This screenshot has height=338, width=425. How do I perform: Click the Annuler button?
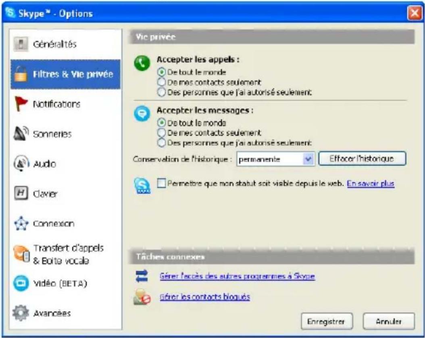click(389, 321)
